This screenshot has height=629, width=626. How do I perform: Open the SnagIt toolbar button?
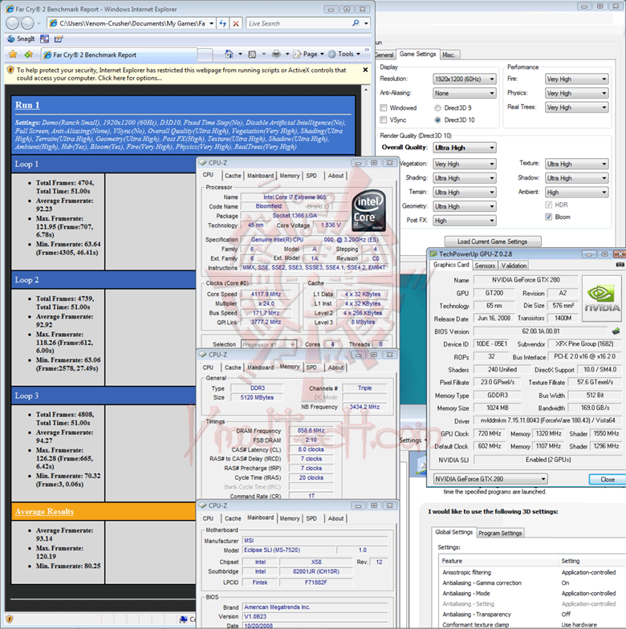(x=21, y=39)
